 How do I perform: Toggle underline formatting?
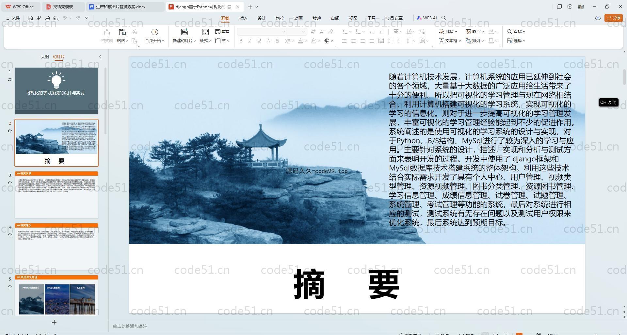[x=259, y=41]
